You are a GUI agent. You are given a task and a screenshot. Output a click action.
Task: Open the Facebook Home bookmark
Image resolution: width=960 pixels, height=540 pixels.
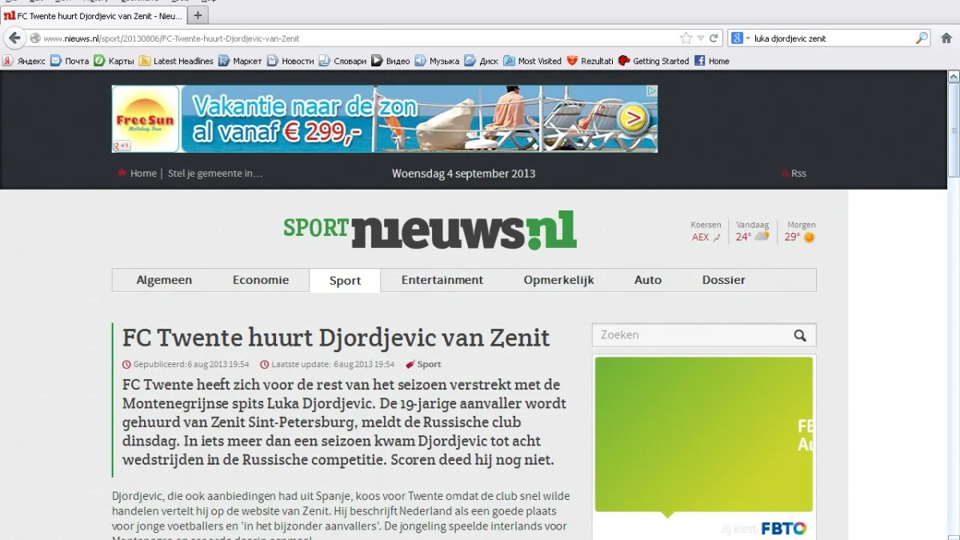click(x=711, y=61)
